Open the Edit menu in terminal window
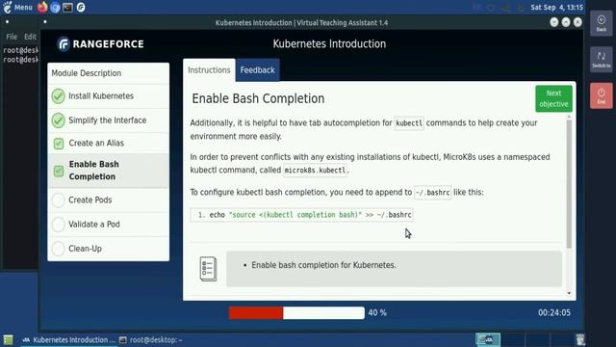616x347 pixels. point(30,37)
